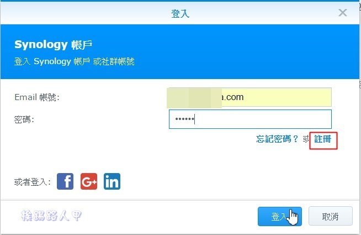Open the 忘記密碼？ link
Image resolution: width=361 pixels, height=235 pixels.
click(277, 139)
